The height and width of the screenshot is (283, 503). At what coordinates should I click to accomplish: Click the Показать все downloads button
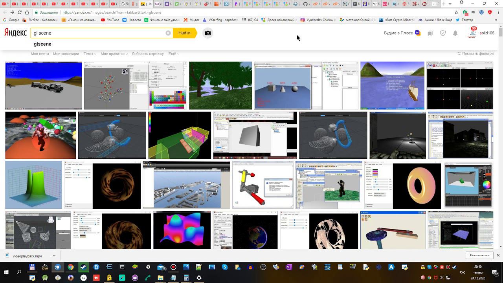[x=479, y=255]
